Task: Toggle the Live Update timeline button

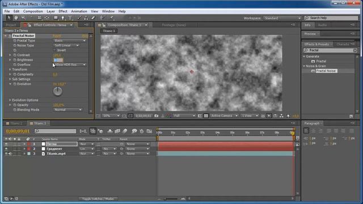Action: pos(93,131)
